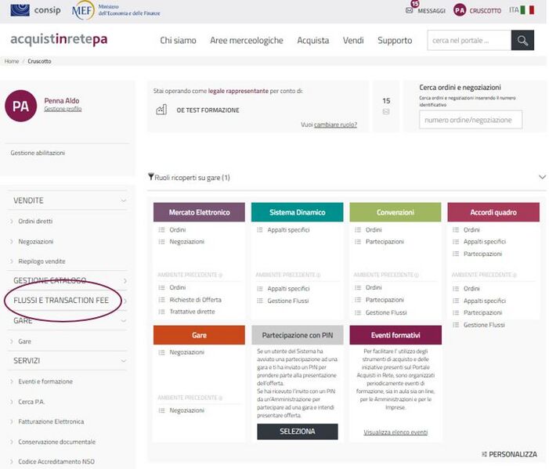The height and width of the screenshot is (469, 549).
Task: Open Ordini diretti in sidebar
Action: click(35, 222)
